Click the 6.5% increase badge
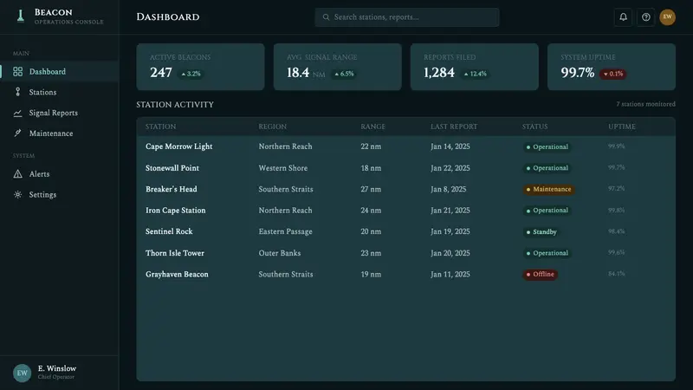The width and height of the screenshot is (693, 390). 344,74
